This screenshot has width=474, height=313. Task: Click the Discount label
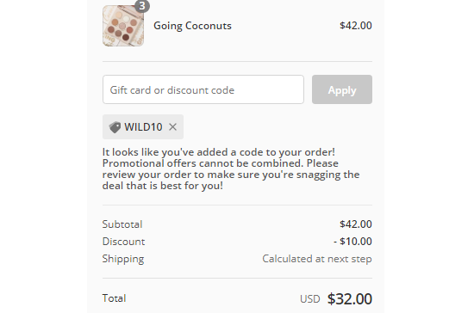123,242
